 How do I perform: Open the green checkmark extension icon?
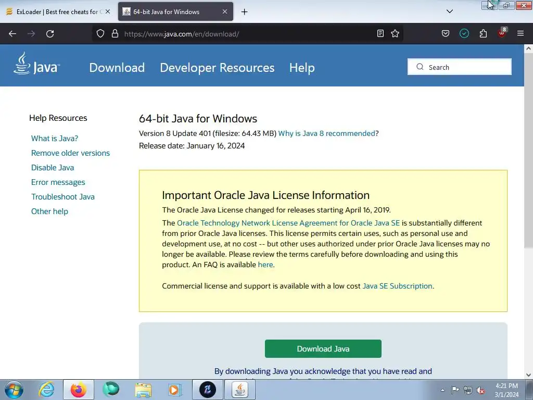point(464,33)
